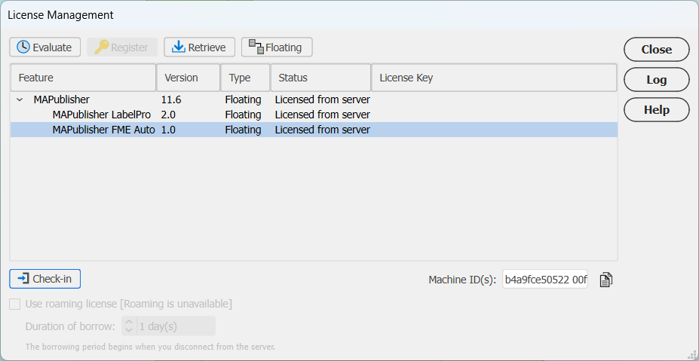Open the license Log
699x361 pixels.
coord(657,80)
